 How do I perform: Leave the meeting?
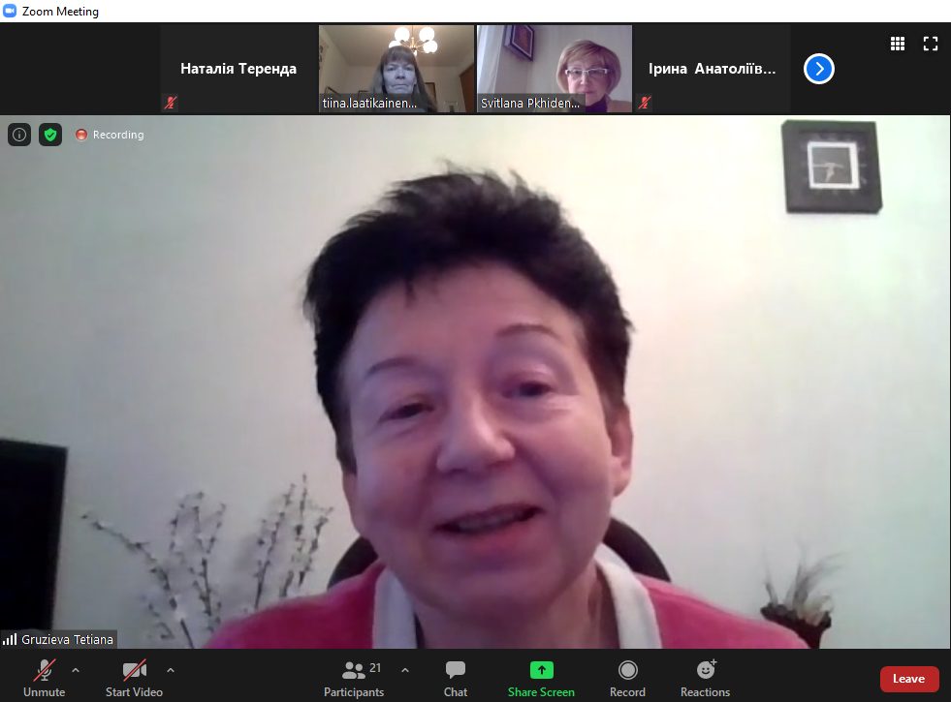908,679
